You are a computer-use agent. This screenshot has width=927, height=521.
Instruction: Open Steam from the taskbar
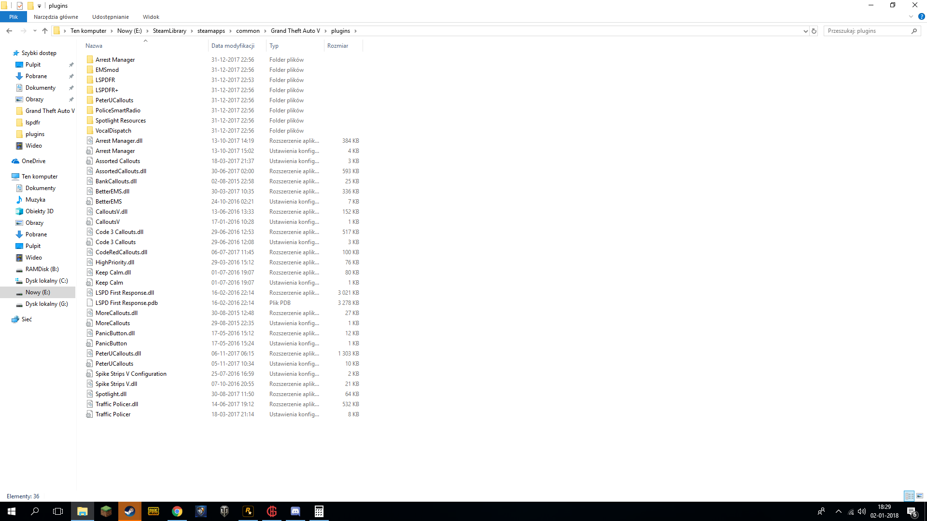pyautogui.click(x=130, y=511)
